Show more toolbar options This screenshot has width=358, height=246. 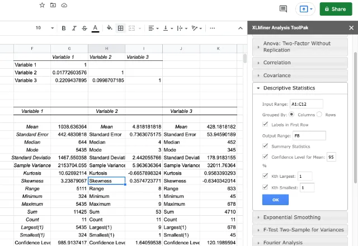point(213,29)
